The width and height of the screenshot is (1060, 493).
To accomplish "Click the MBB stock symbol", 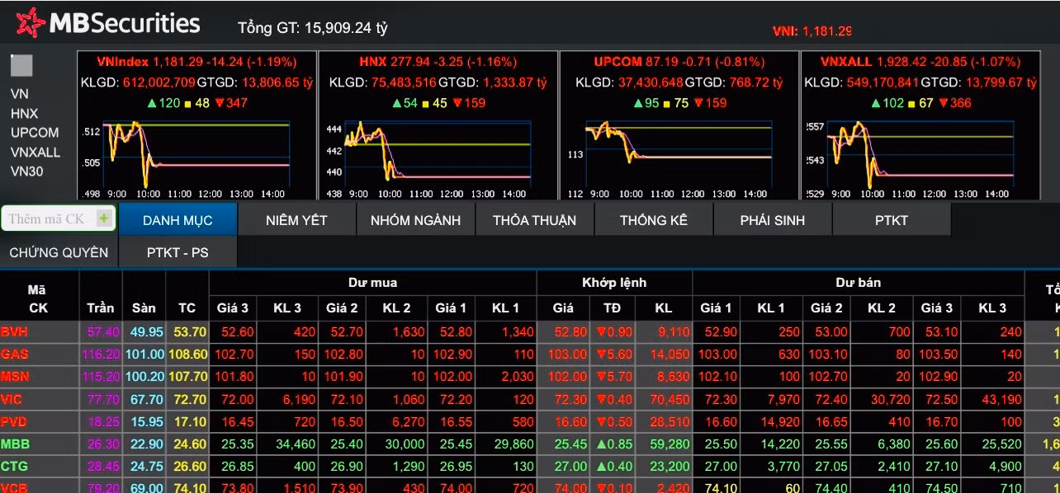I will tap(16, 444).
